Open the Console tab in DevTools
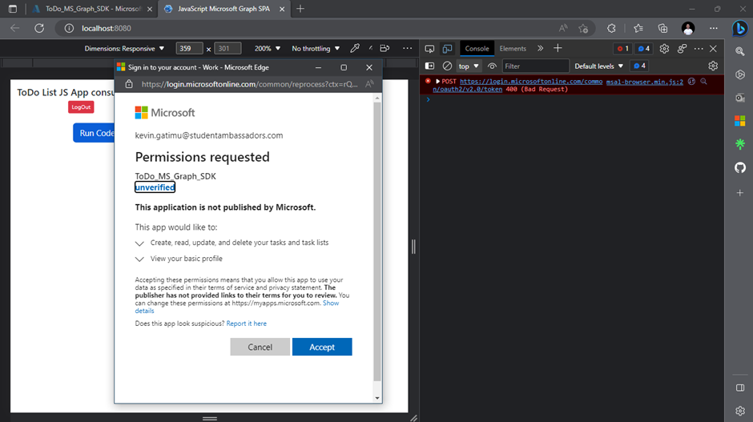753x422 pixels. coord(477,49)
